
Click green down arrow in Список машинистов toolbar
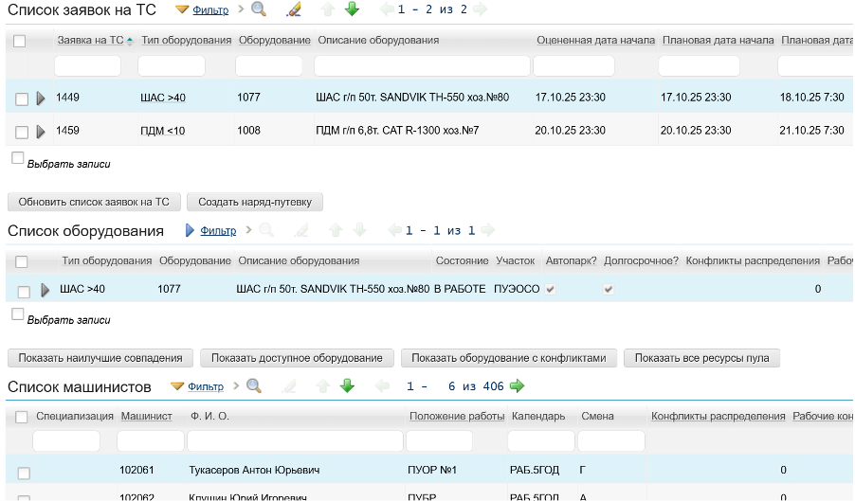pyautogui.click(x=347, y=385)
